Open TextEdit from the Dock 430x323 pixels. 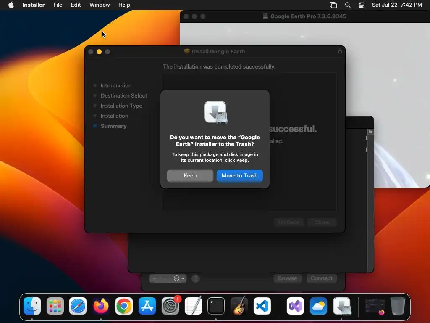193,306
